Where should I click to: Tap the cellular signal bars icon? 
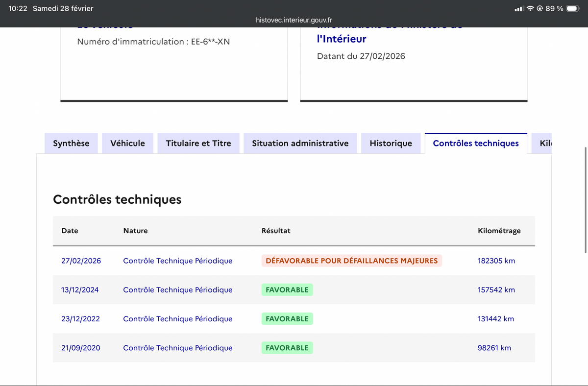(x=519, y=9)
